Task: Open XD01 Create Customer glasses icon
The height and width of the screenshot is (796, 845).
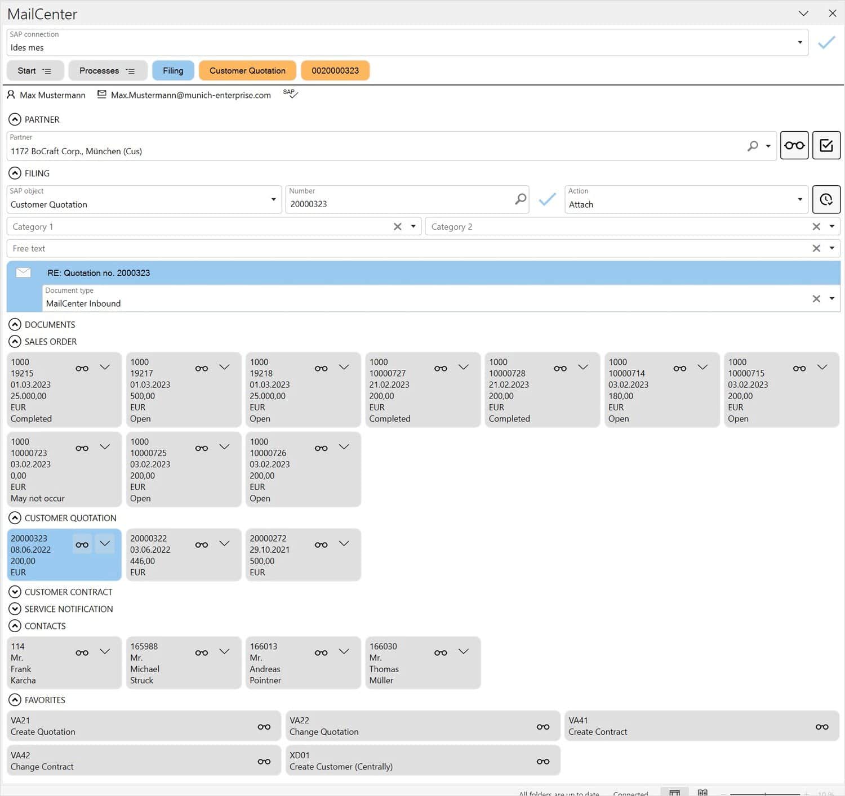Action: (x=543, y=762)
